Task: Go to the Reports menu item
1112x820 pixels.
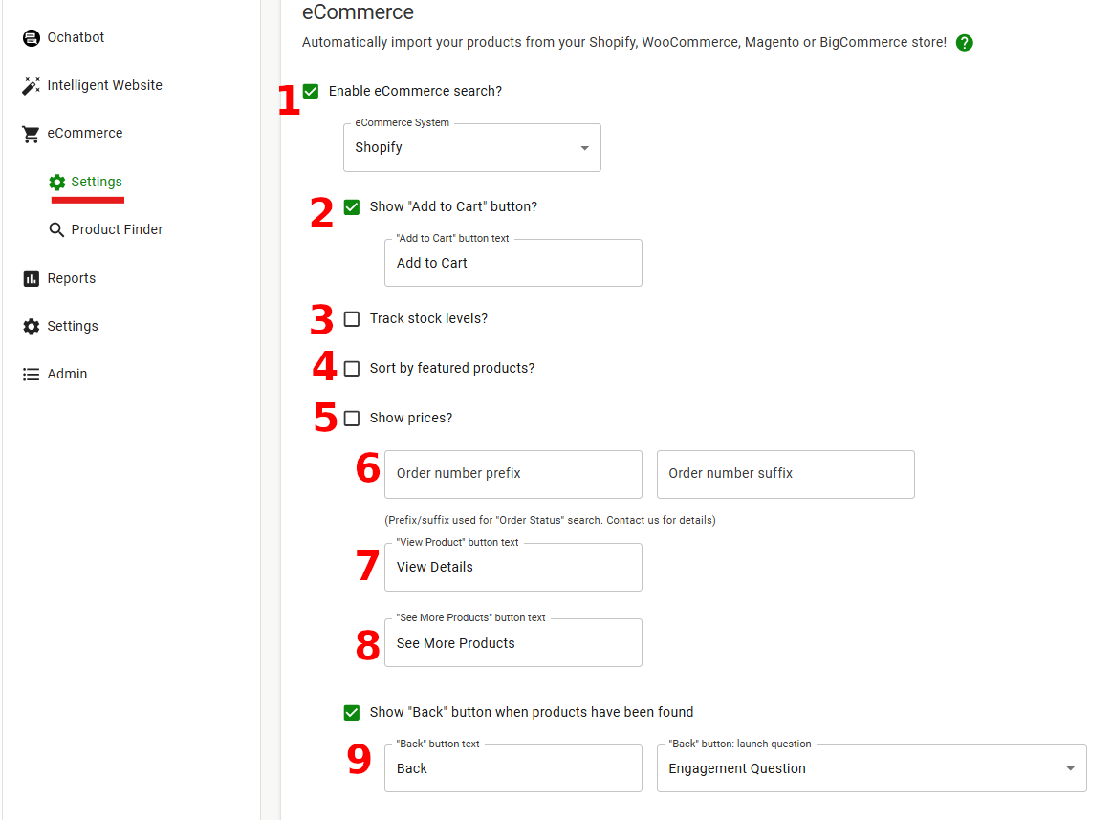Action: point(72,279)
